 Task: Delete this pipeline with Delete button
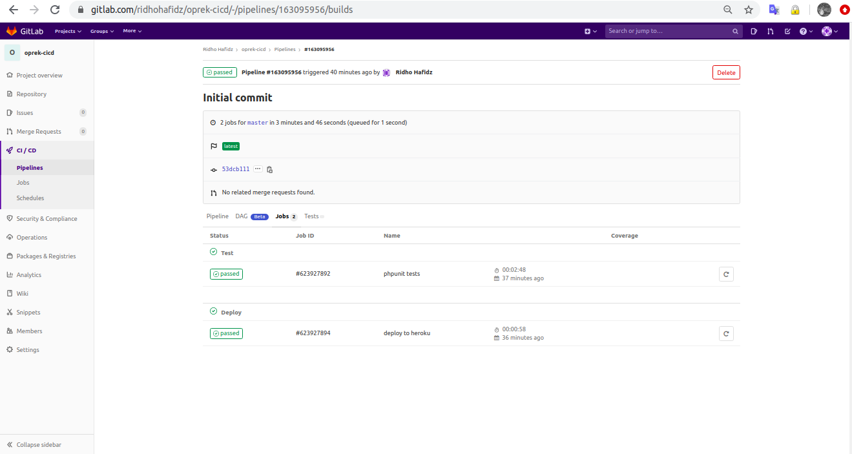point(726,72)
